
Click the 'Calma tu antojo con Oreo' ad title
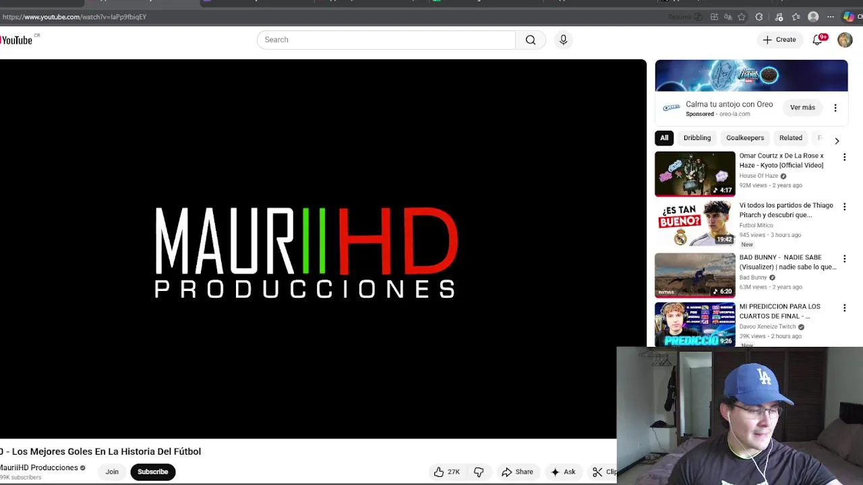pyautogui.click(x=729, y=104)
